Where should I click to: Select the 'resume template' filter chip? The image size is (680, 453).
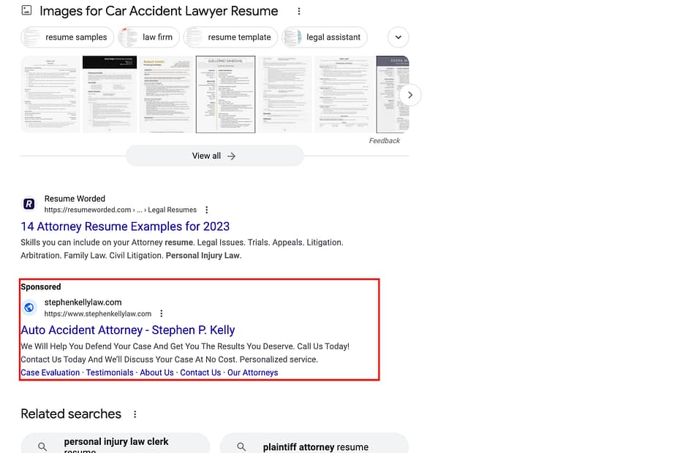[230, 37]
